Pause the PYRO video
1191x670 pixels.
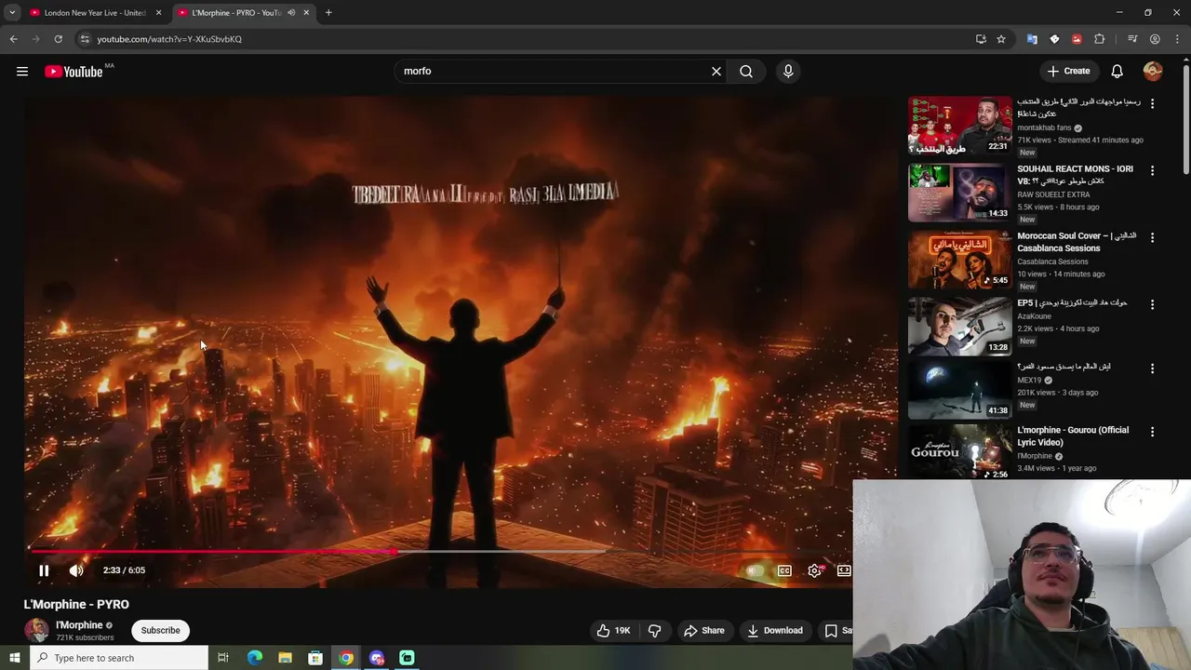click(44, 570)
